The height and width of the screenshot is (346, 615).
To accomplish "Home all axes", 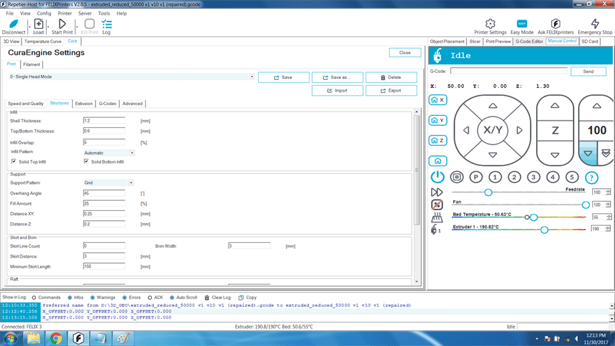I will pyautogui.click(x=438, y=161).
